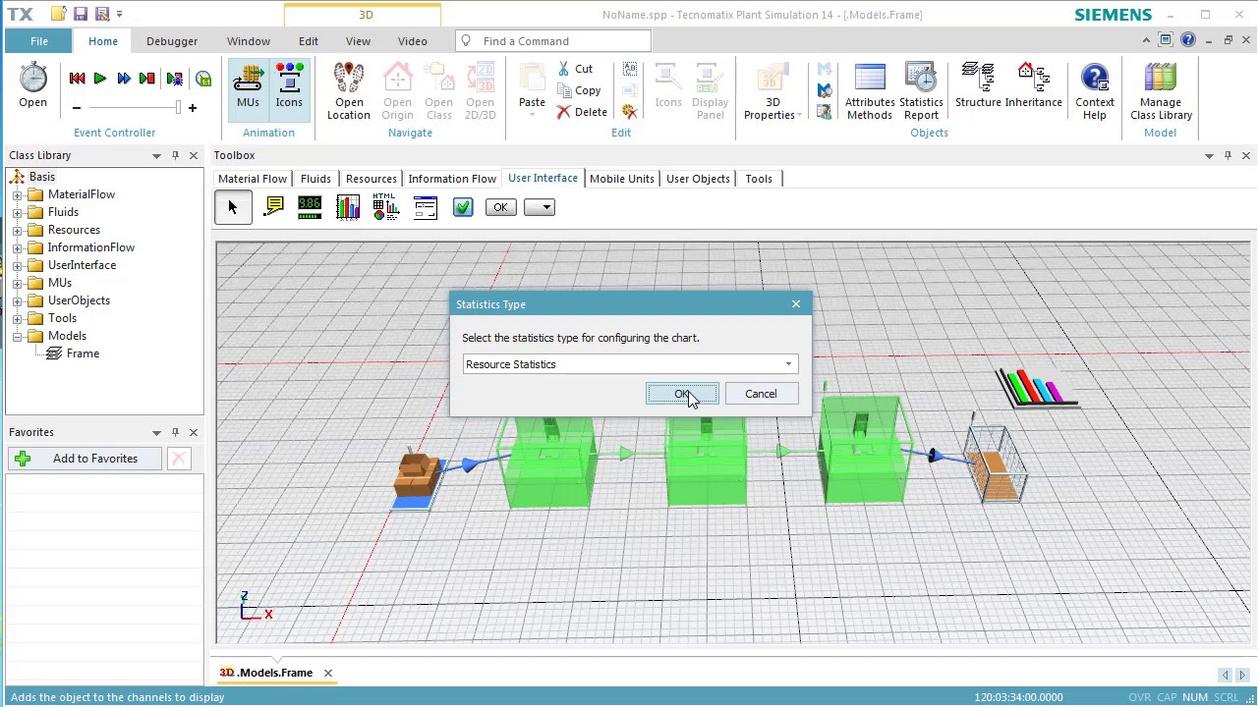
Task: Toggle Icons animation
Action: (x=289, y=85)
